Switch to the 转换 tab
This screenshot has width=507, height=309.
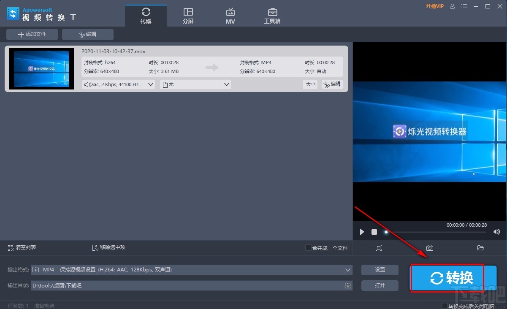point(146,16)
